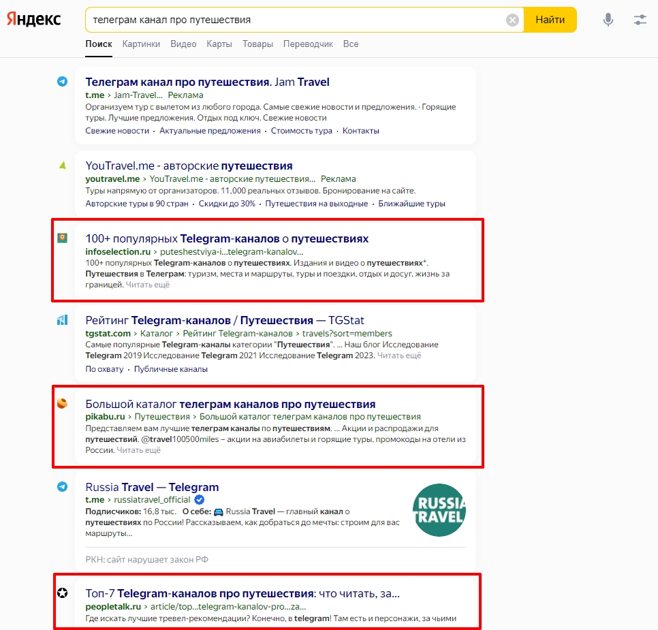Expand Читать ещё in infoselection snippet
658x630 pixels.
[148, 285]
